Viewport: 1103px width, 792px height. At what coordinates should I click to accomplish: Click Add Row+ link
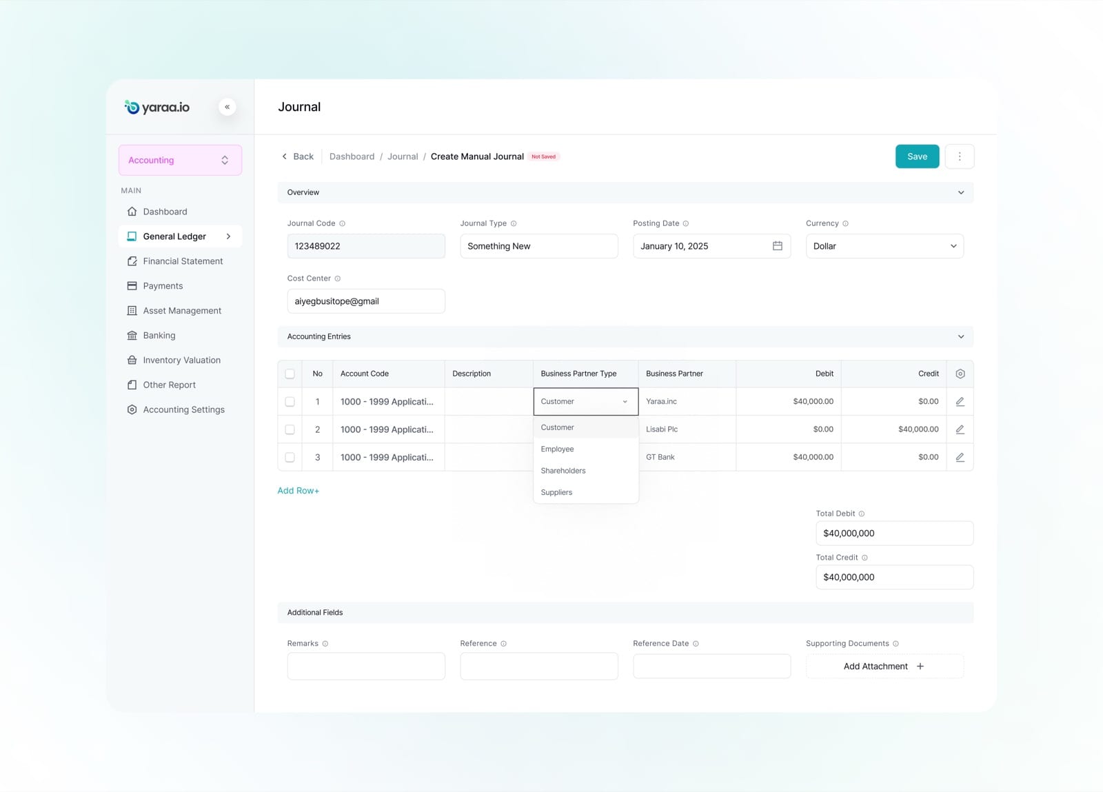[x=298, y=491]
